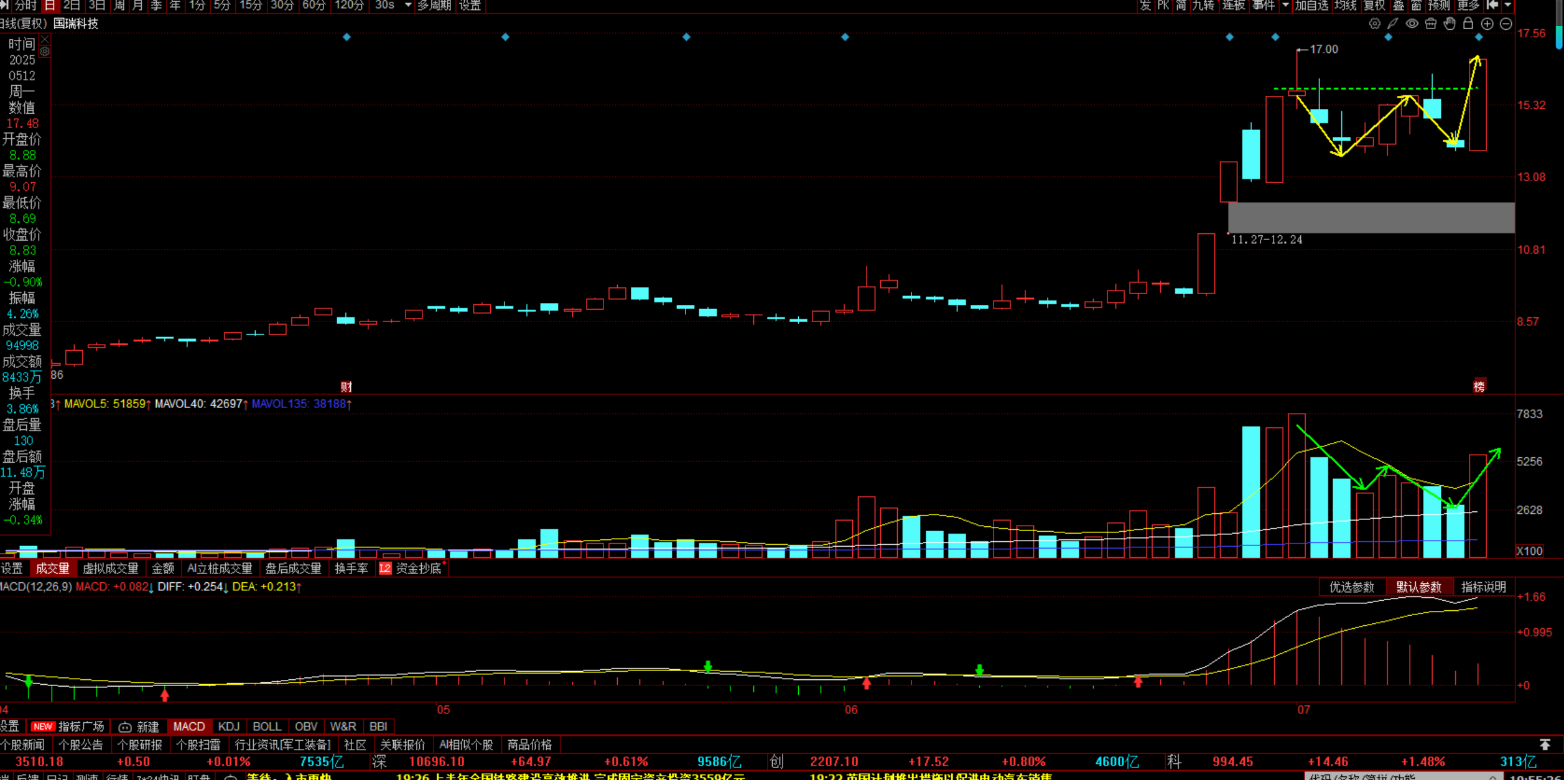
Task: Click the PK compare button
Action: [x=1163, y=5]
